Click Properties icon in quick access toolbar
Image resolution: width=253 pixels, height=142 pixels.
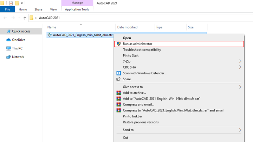pos(11,3)
